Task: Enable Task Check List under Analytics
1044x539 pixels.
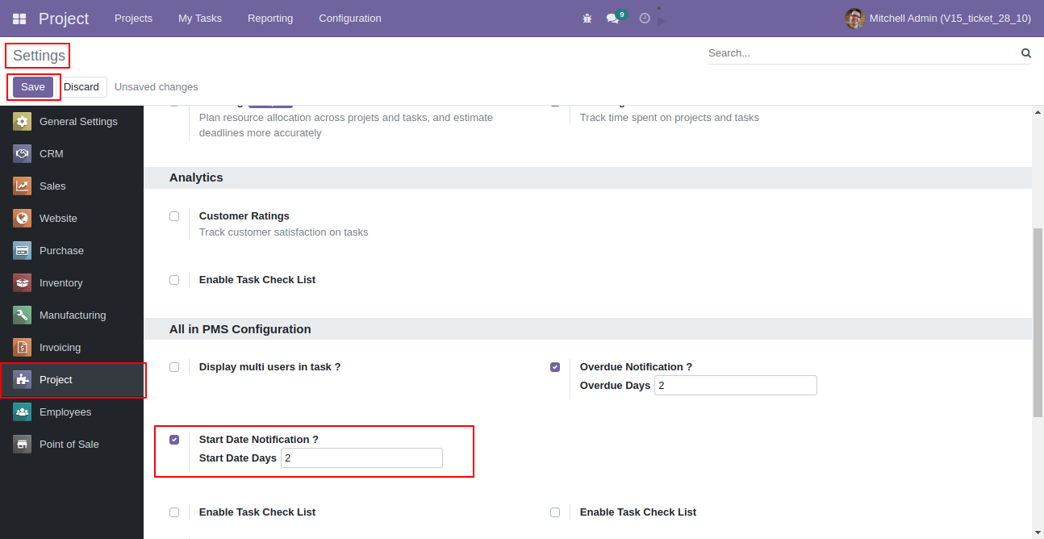Action: (174, 280)
